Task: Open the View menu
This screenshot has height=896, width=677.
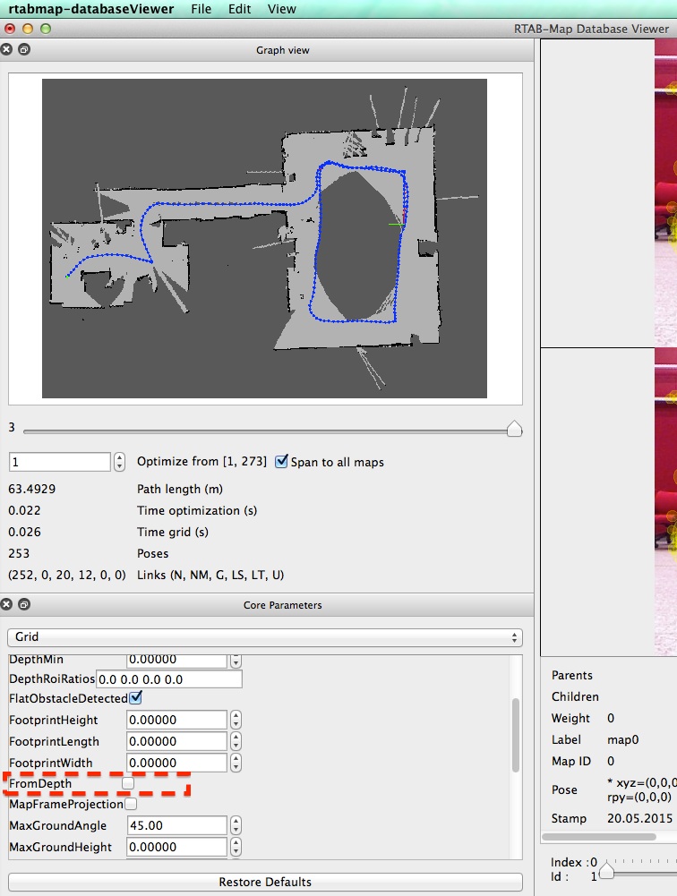Action: click(x=281, y=9)
